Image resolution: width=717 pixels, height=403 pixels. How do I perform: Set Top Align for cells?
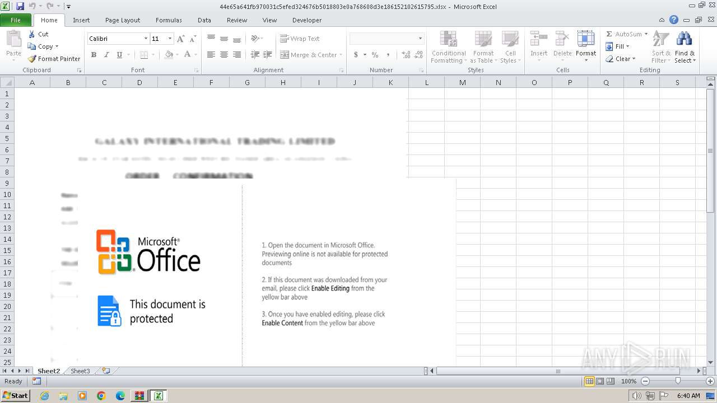click(x=211, y=39)
